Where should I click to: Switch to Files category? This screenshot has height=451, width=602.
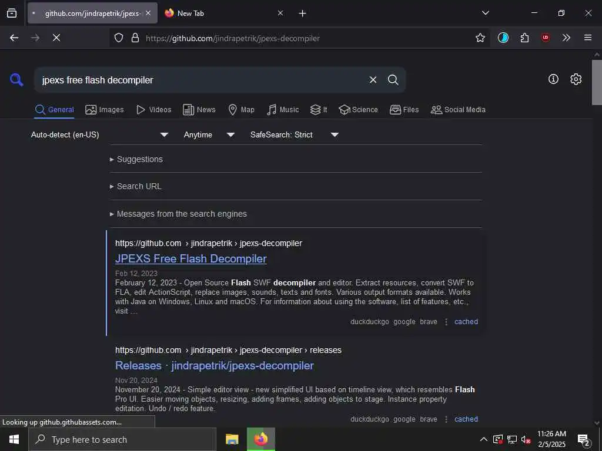point(404,110)
